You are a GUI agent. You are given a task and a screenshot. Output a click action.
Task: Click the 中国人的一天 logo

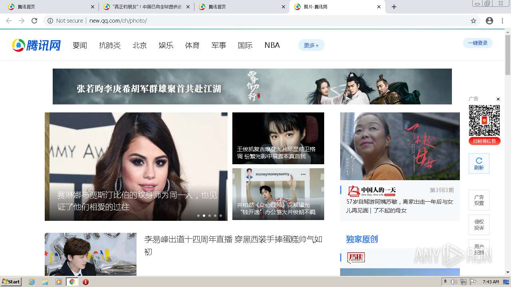tap(372, 191)
